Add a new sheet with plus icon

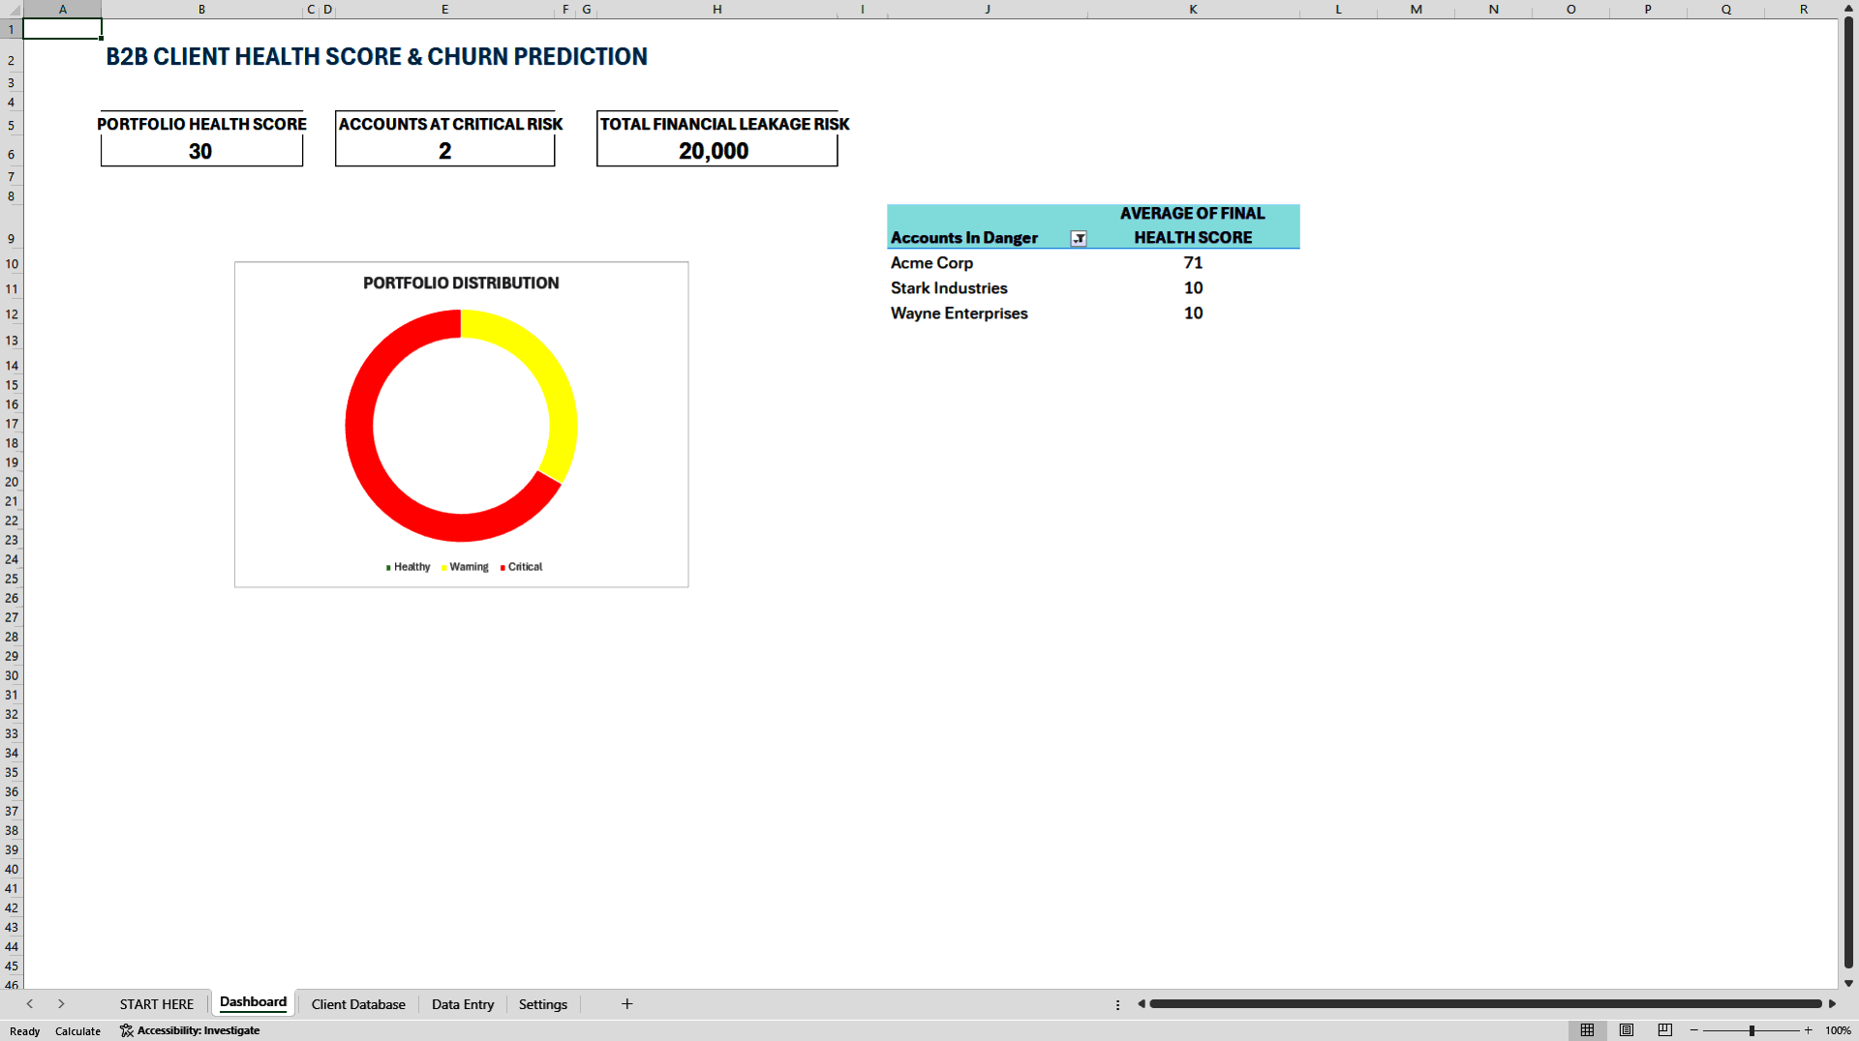point(626,1004)
